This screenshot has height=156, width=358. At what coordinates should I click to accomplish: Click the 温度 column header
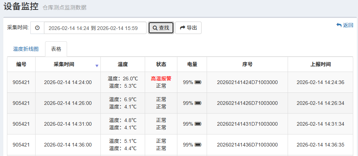pyautogui.click(x=123, y=64)
